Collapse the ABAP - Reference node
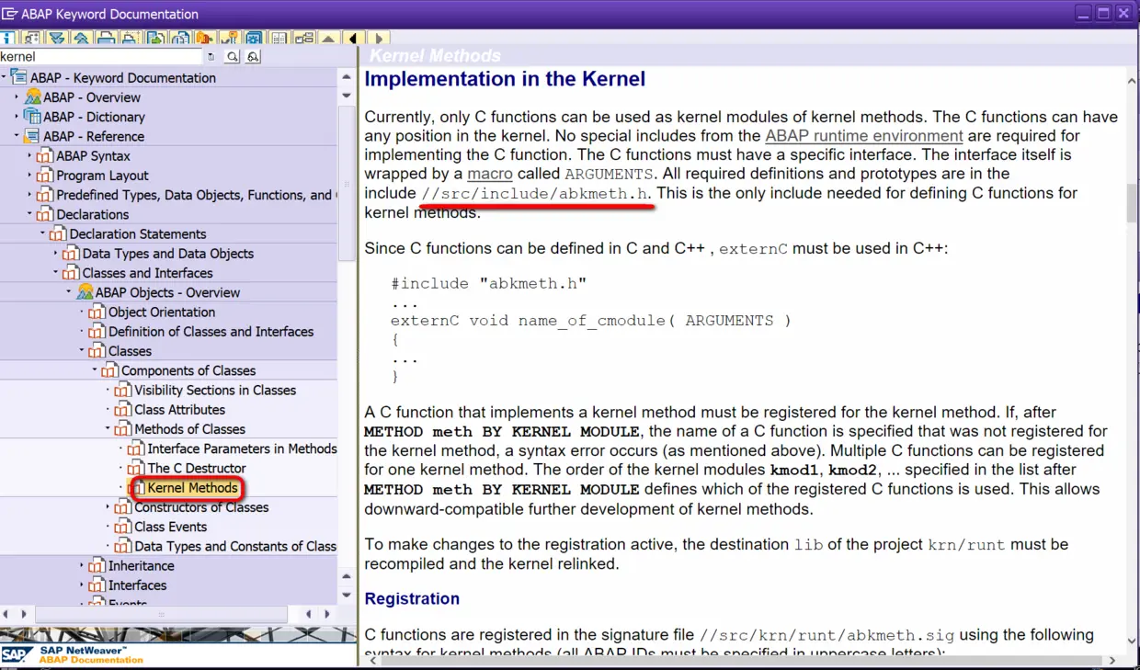Image resolution: width=1140 pixels, height=670 pixels. (x=17, y=136)
